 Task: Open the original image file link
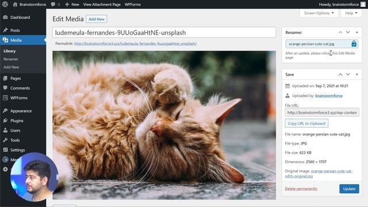[x=319, y=174]
